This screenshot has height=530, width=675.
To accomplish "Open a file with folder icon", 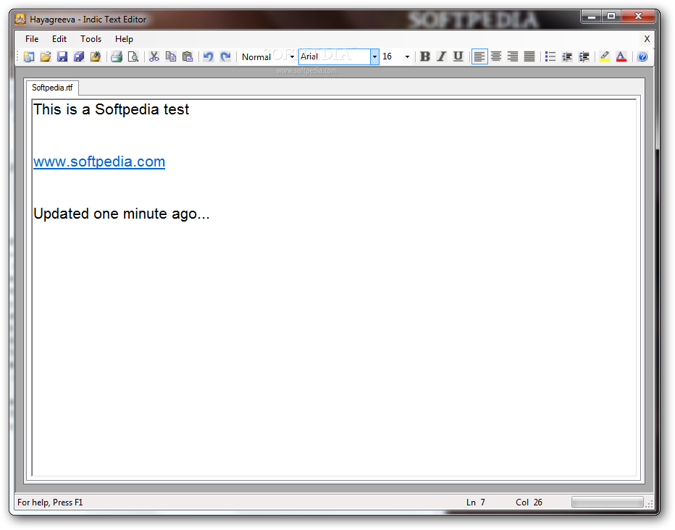I will coord(46,56).
